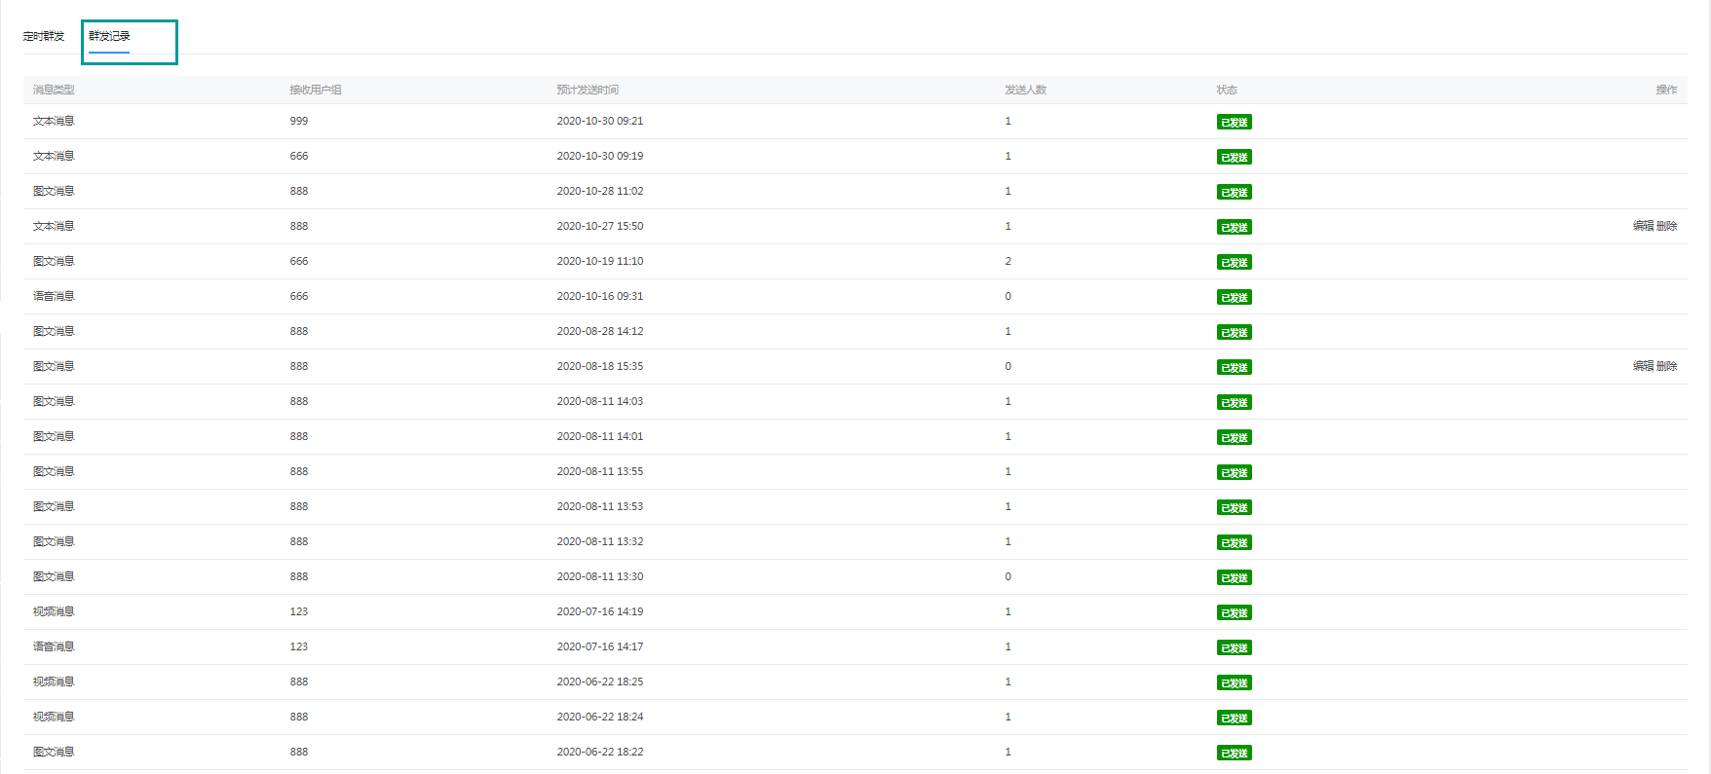Click 已发送 badge in 2020-10-30 09:21 row
The image size is (1711, 774).
coord(1234,123)
